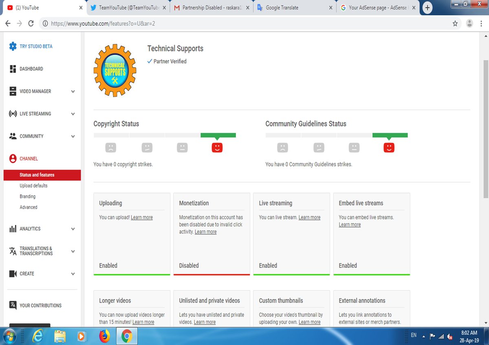Click Learn more under Uploading
Image resolution: width=489 pixels, height=345 pixels.
142,217
